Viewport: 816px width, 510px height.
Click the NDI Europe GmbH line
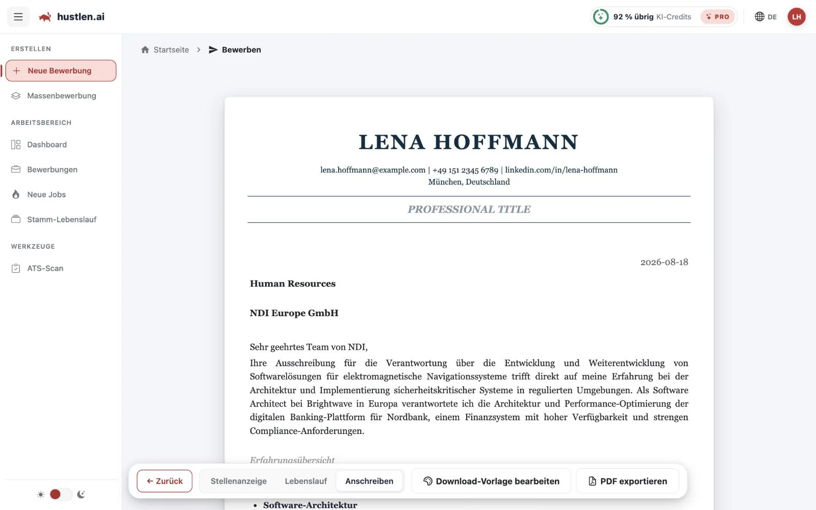[x=294, y=313]
